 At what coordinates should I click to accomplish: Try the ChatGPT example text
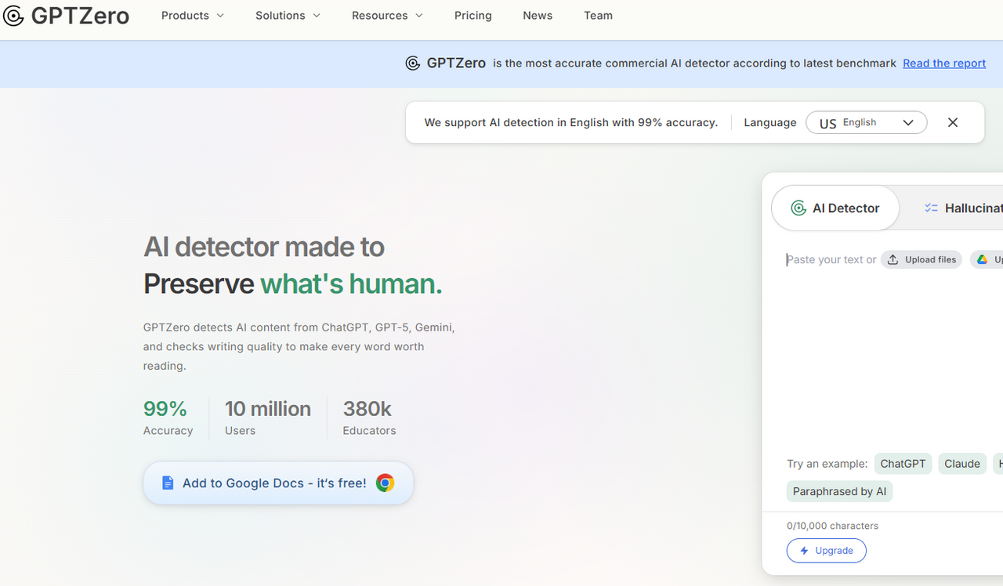[x=903, y=464]
